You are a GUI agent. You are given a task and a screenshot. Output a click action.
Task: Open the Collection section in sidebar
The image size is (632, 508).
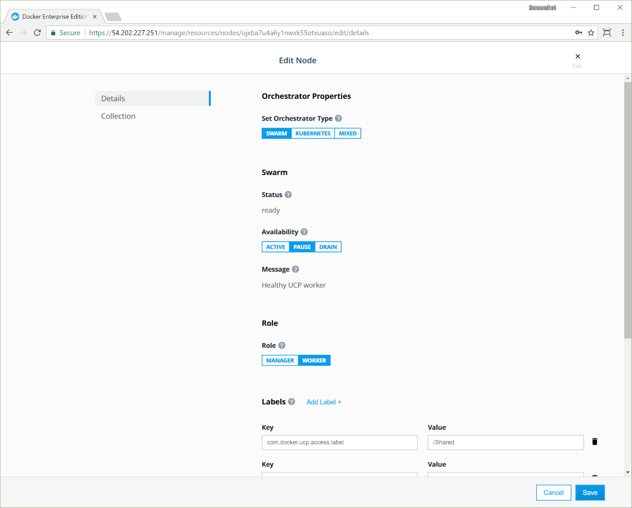point(118,116)
